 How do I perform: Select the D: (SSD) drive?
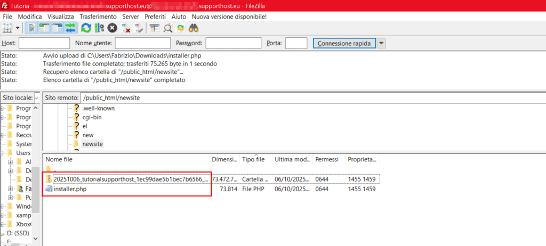18,233
